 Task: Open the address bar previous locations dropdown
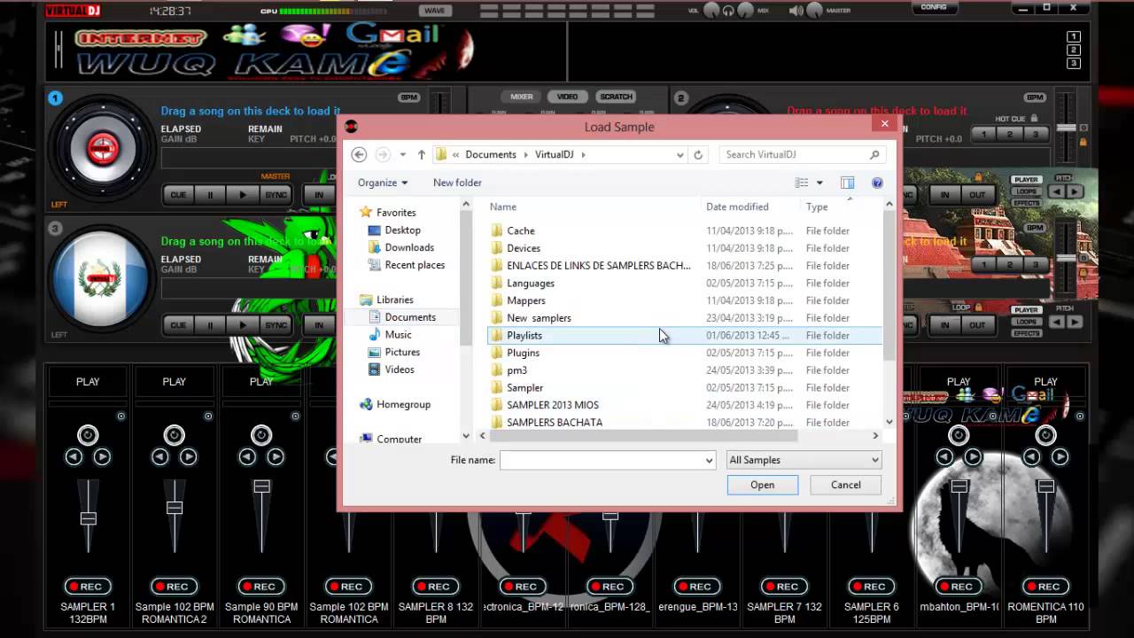coord(680,154)
